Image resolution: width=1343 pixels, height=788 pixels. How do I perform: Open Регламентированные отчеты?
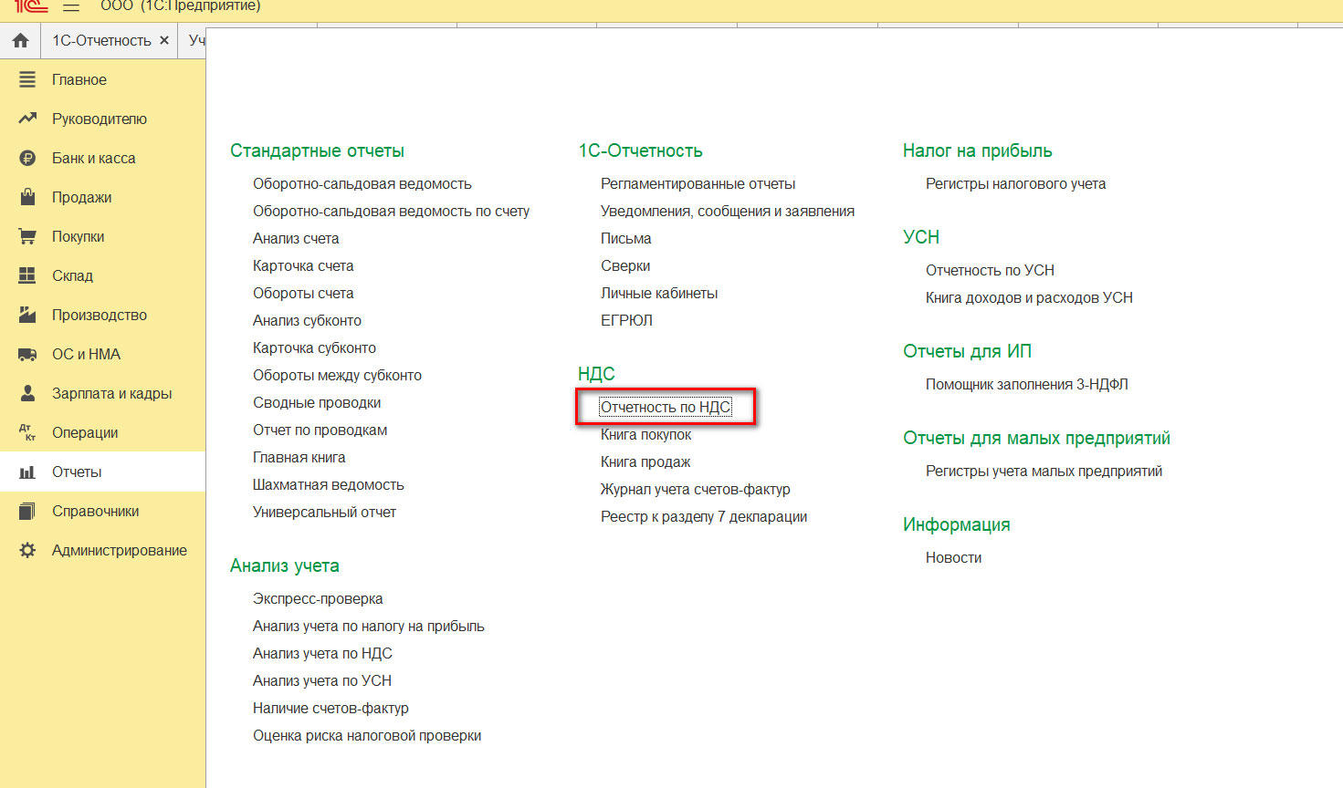tap(698, 183)
